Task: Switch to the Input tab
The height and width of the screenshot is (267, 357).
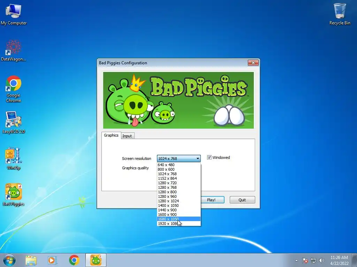Action: pyautogui.click(x=127, y=136)
